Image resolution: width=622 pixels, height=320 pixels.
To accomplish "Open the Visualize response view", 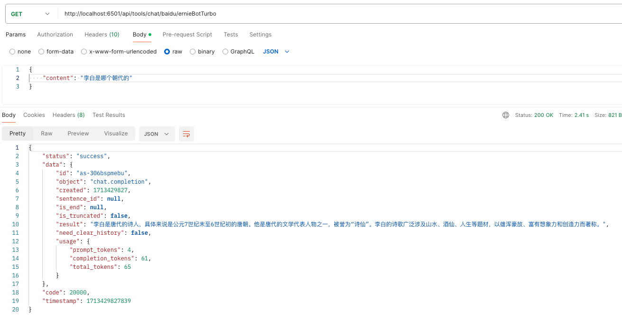I will point(116,133).
